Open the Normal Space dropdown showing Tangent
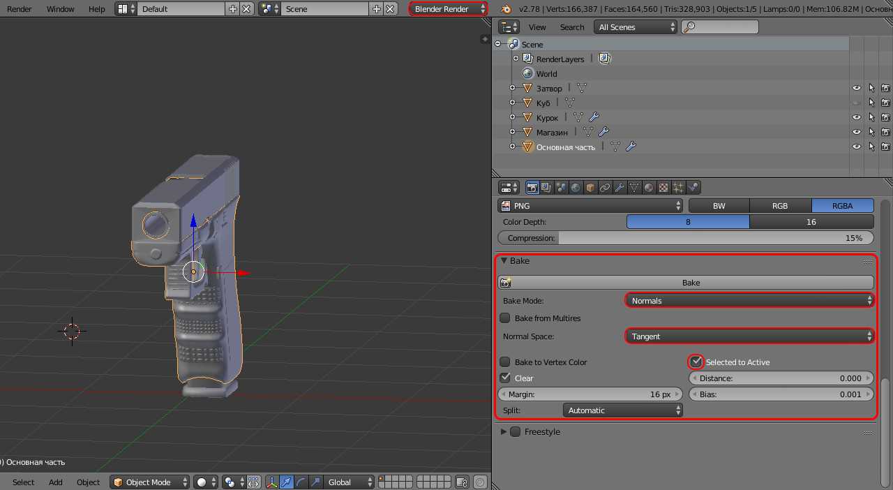 tap(750, 336)
